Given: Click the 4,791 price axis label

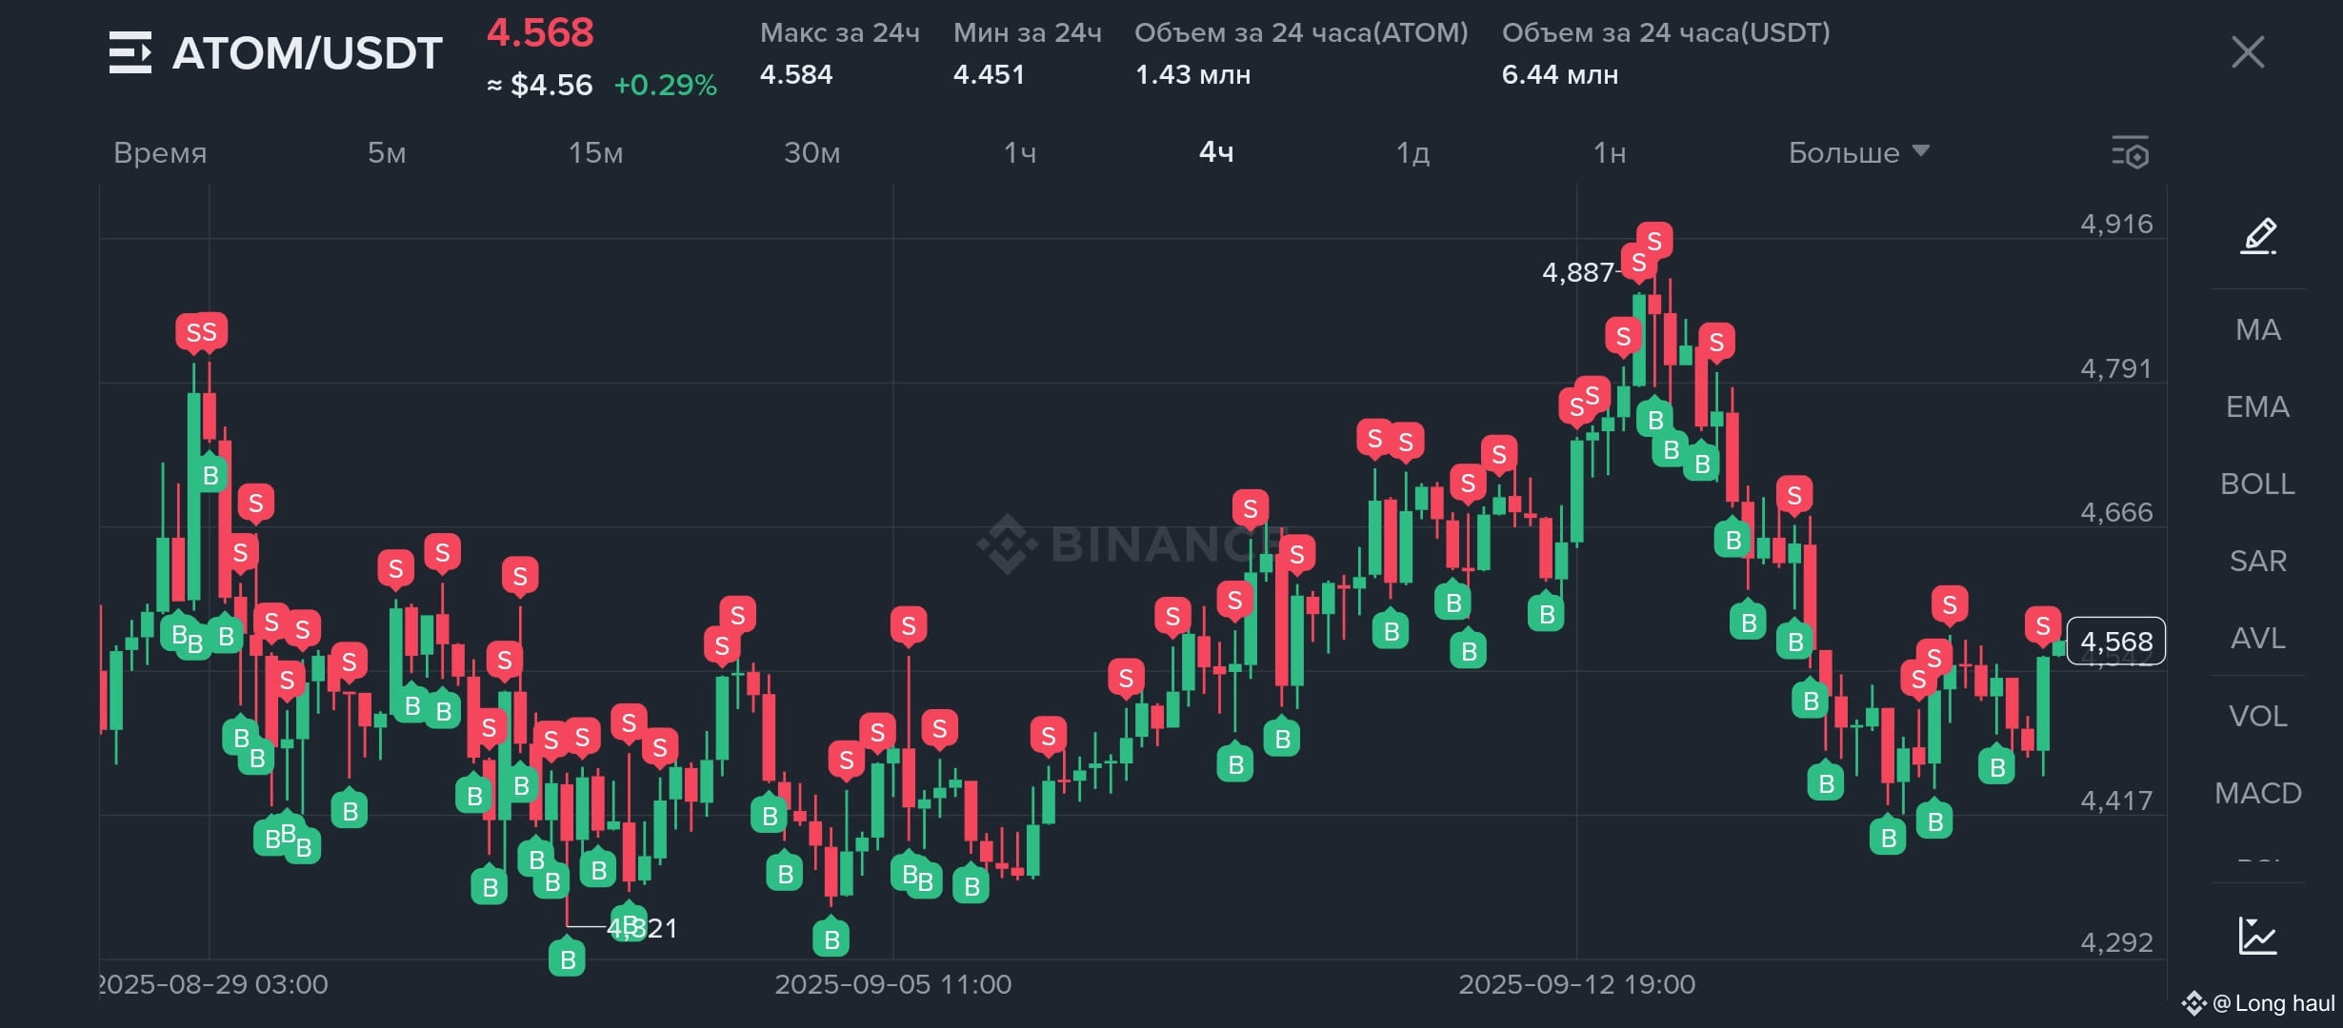Looking at the screenshot, I should coord(2116,368).
